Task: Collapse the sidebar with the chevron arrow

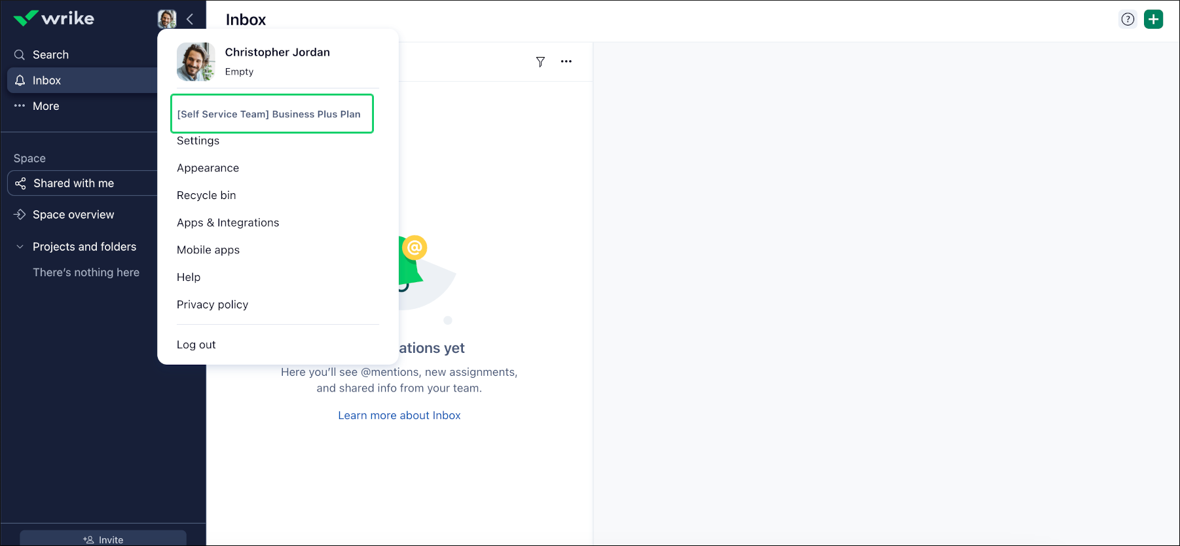Action: [x=190, y=19]
